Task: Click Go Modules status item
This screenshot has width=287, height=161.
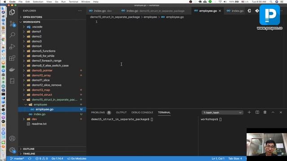Action: pos(77,158)
